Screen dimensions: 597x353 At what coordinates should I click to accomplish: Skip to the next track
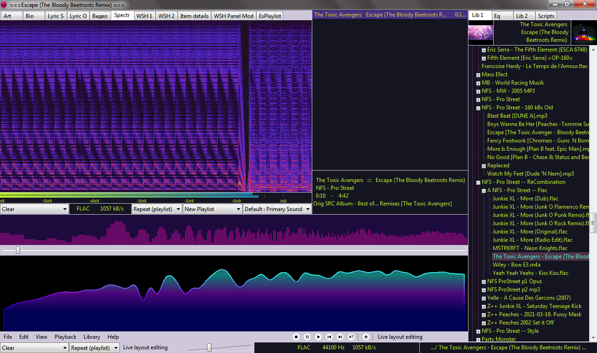[x=340, y=337]
